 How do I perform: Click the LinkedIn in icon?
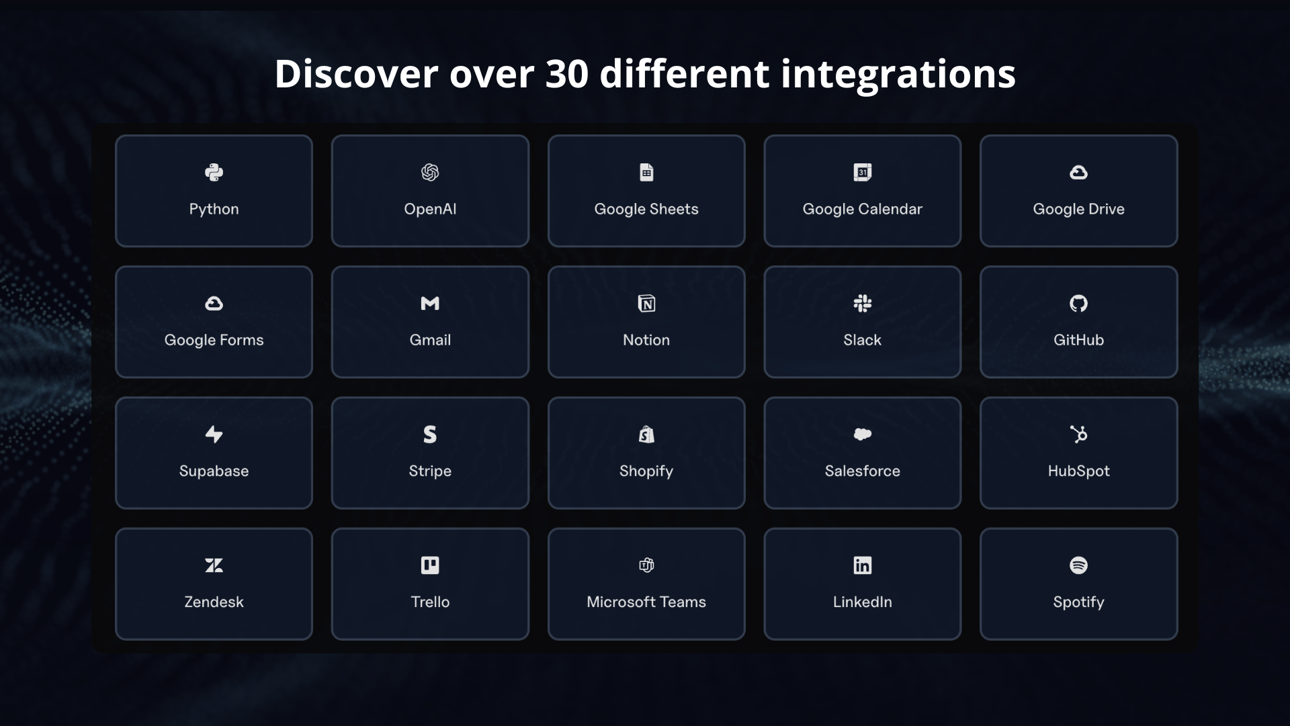tap(863, 565)
